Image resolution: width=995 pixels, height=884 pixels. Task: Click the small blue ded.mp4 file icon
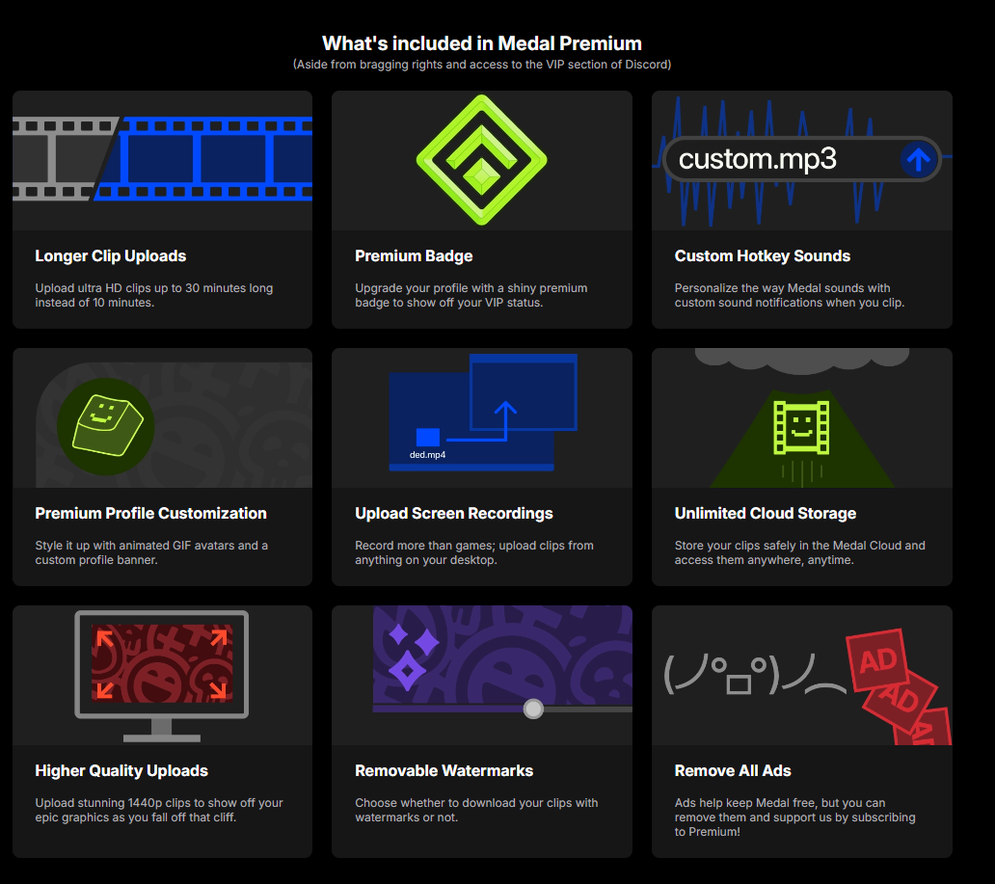428,438
